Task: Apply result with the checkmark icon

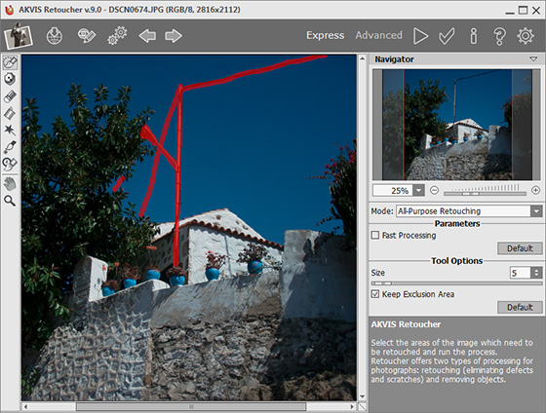Action: 447,35
